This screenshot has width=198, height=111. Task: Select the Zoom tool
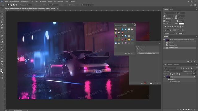[2, 64]
